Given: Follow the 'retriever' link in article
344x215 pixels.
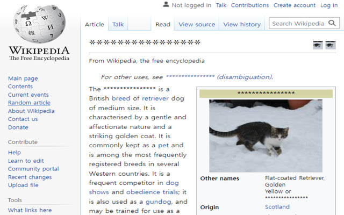Looking at the screenshot, I should (155, 98).
